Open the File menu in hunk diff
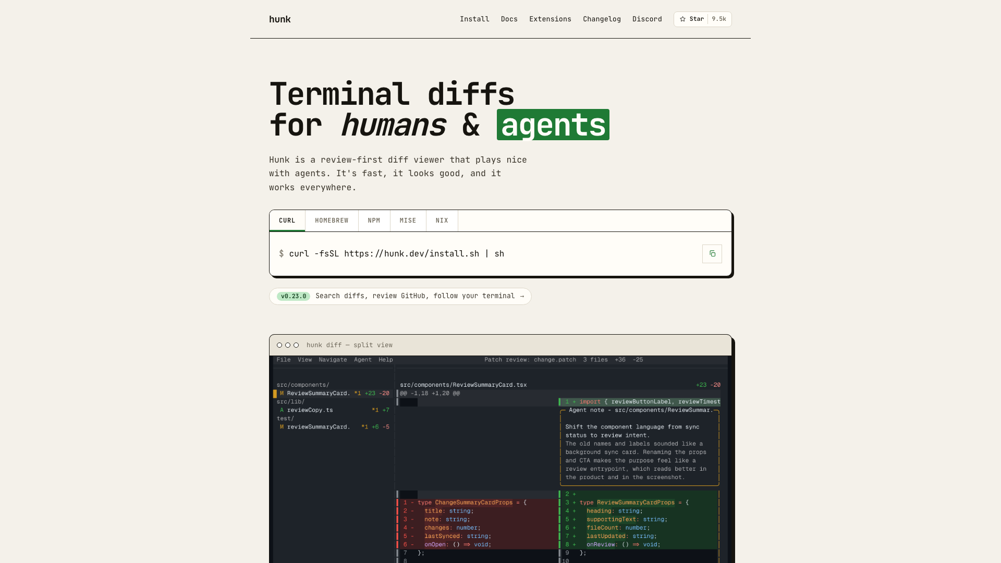This screenshot has width=1001, height=563. coord(284,360)
